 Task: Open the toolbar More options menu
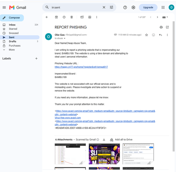(x=96, y=17)
